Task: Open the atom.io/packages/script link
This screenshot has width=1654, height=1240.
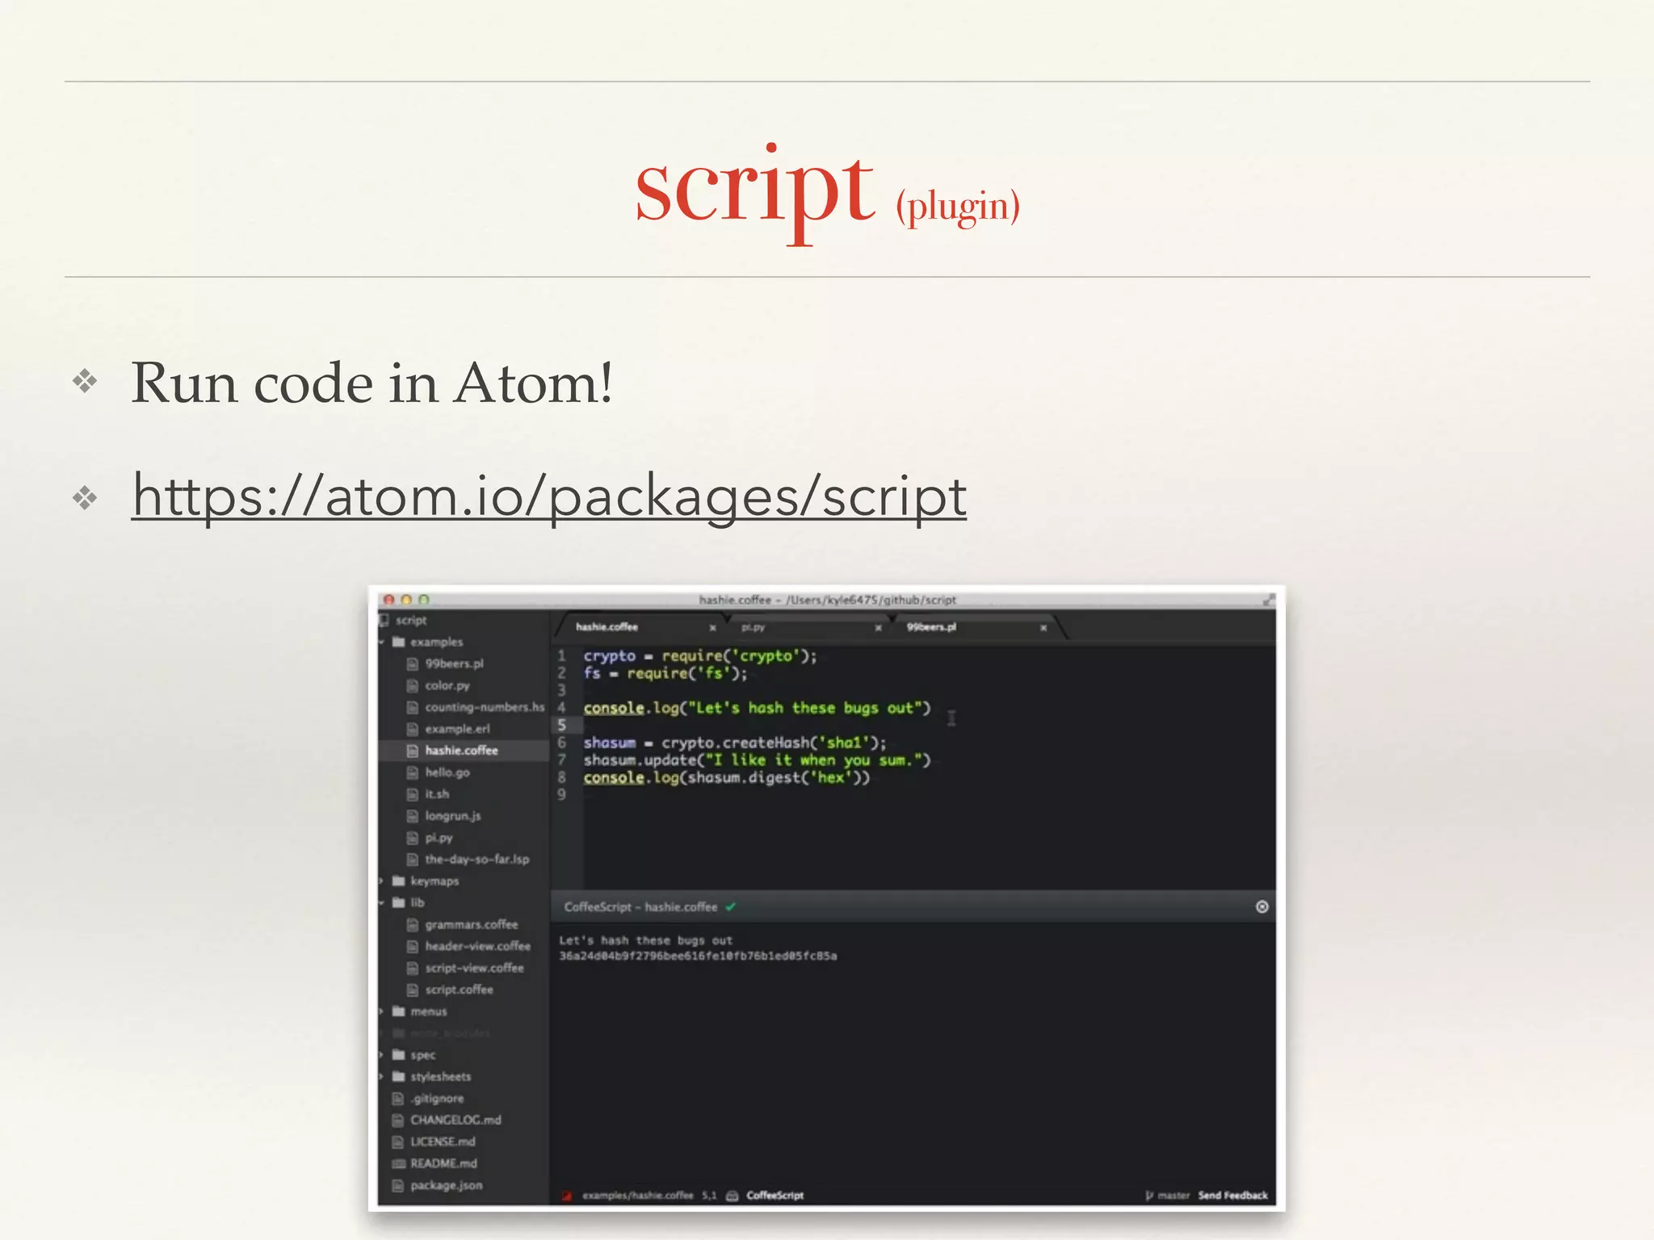Action: point(549,496)
